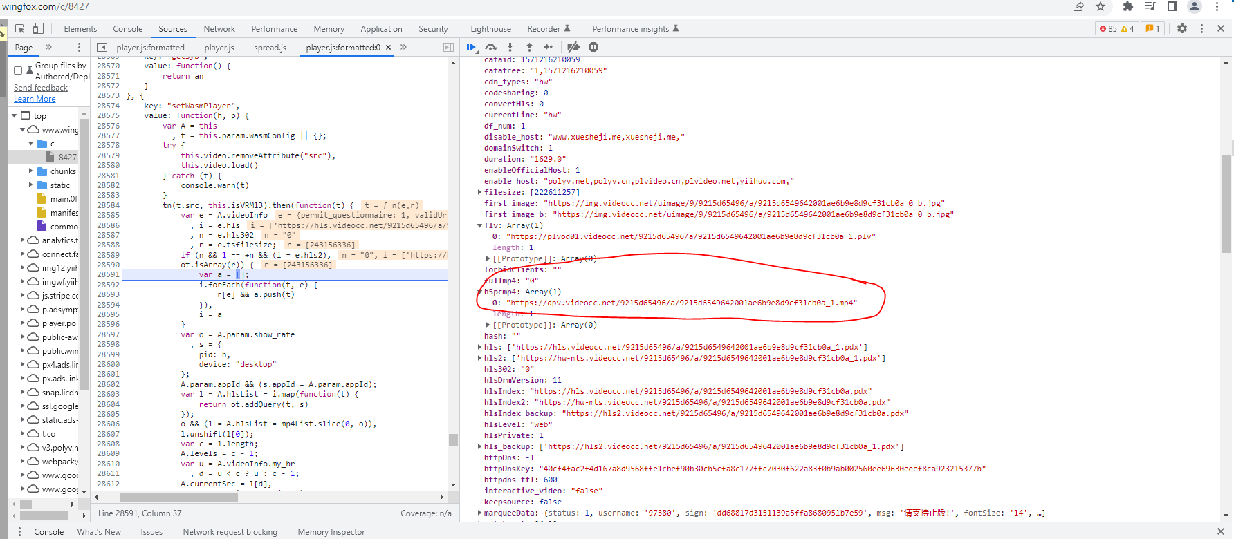Close the DevTools panel
The height and width of the screenshot is (539, 1234).
[x=1221, y=28]
